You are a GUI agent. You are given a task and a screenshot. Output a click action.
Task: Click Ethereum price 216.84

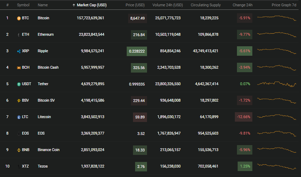(x=139, y=35)
